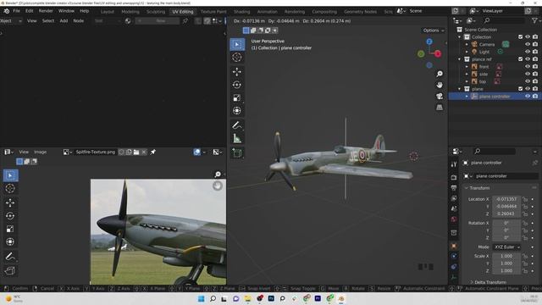This screenshot has width=542, height=305.
Task: Select the Move tool in 3D viewport
Action: coord(237,71)
